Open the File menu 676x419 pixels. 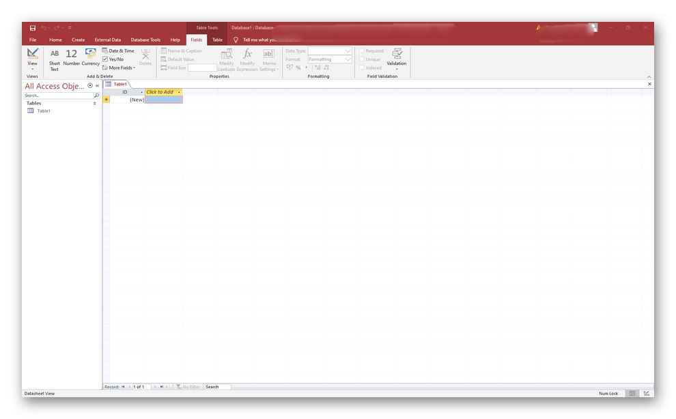tap(33, 40)
